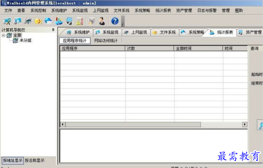
Task: Open the 系统控制 menu
Action: pyautogui.click(x=38, y=10)
